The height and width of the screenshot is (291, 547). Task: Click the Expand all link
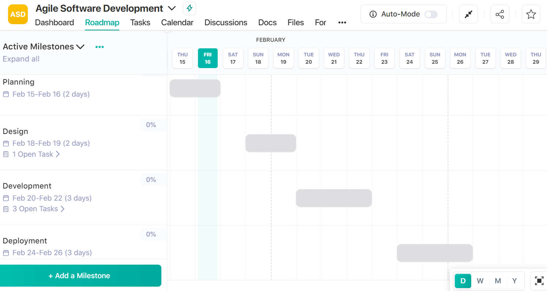tap(21, 59)
